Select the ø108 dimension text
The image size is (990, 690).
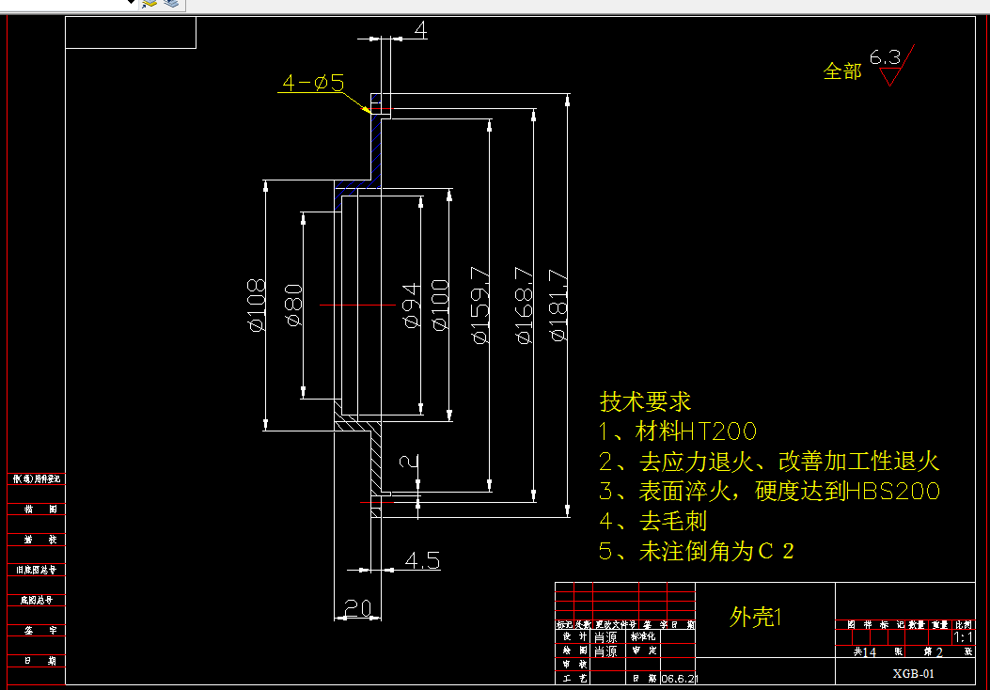pos(257,306)
